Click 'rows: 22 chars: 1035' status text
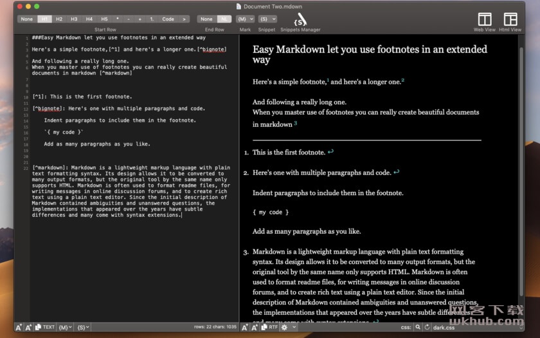This screenshot has height=338, width=540. click(x=215, y=326)
